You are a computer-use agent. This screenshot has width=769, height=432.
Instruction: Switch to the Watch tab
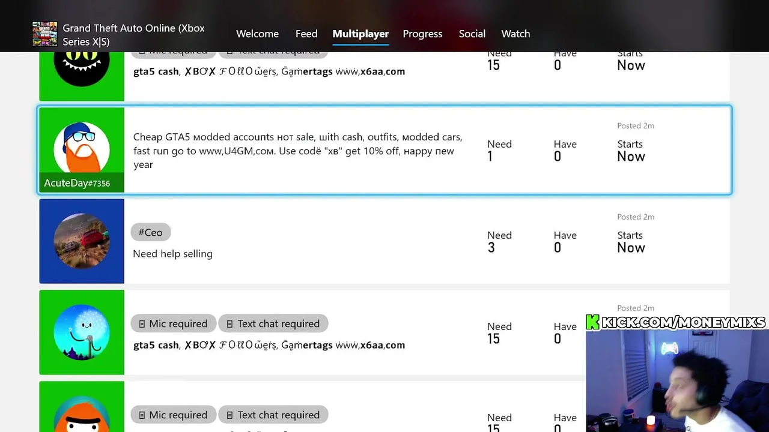pos(515,34)
